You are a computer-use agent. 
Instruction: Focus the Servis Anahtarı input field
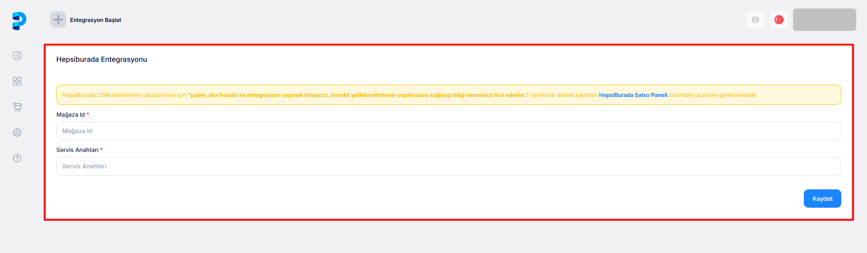point(448,166)
